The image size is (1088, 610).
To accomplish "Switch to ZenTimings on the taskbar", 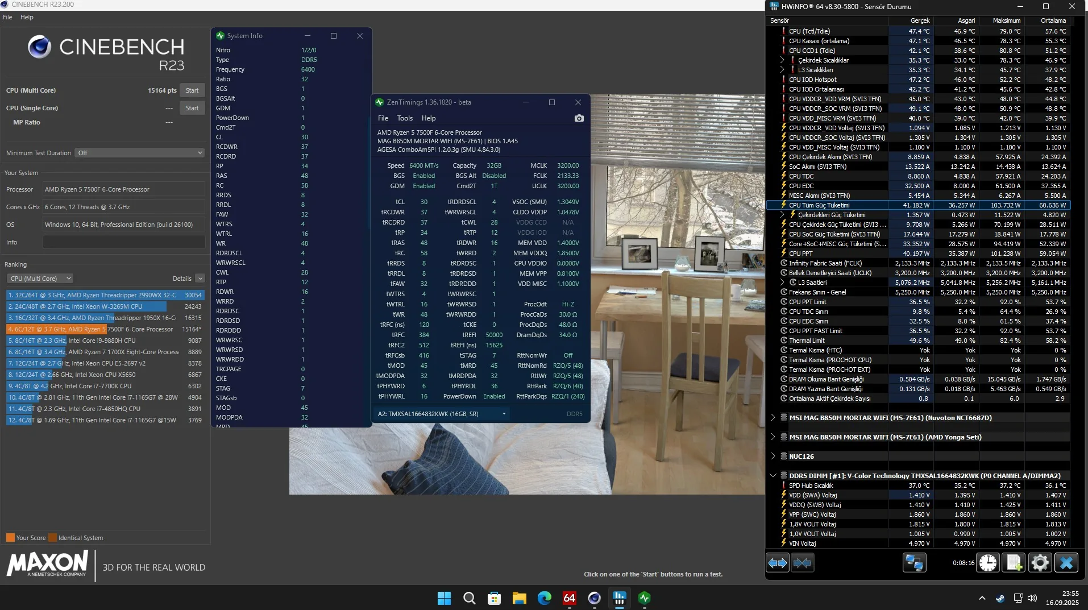I will pyautogui.click(x=644, y=598).
